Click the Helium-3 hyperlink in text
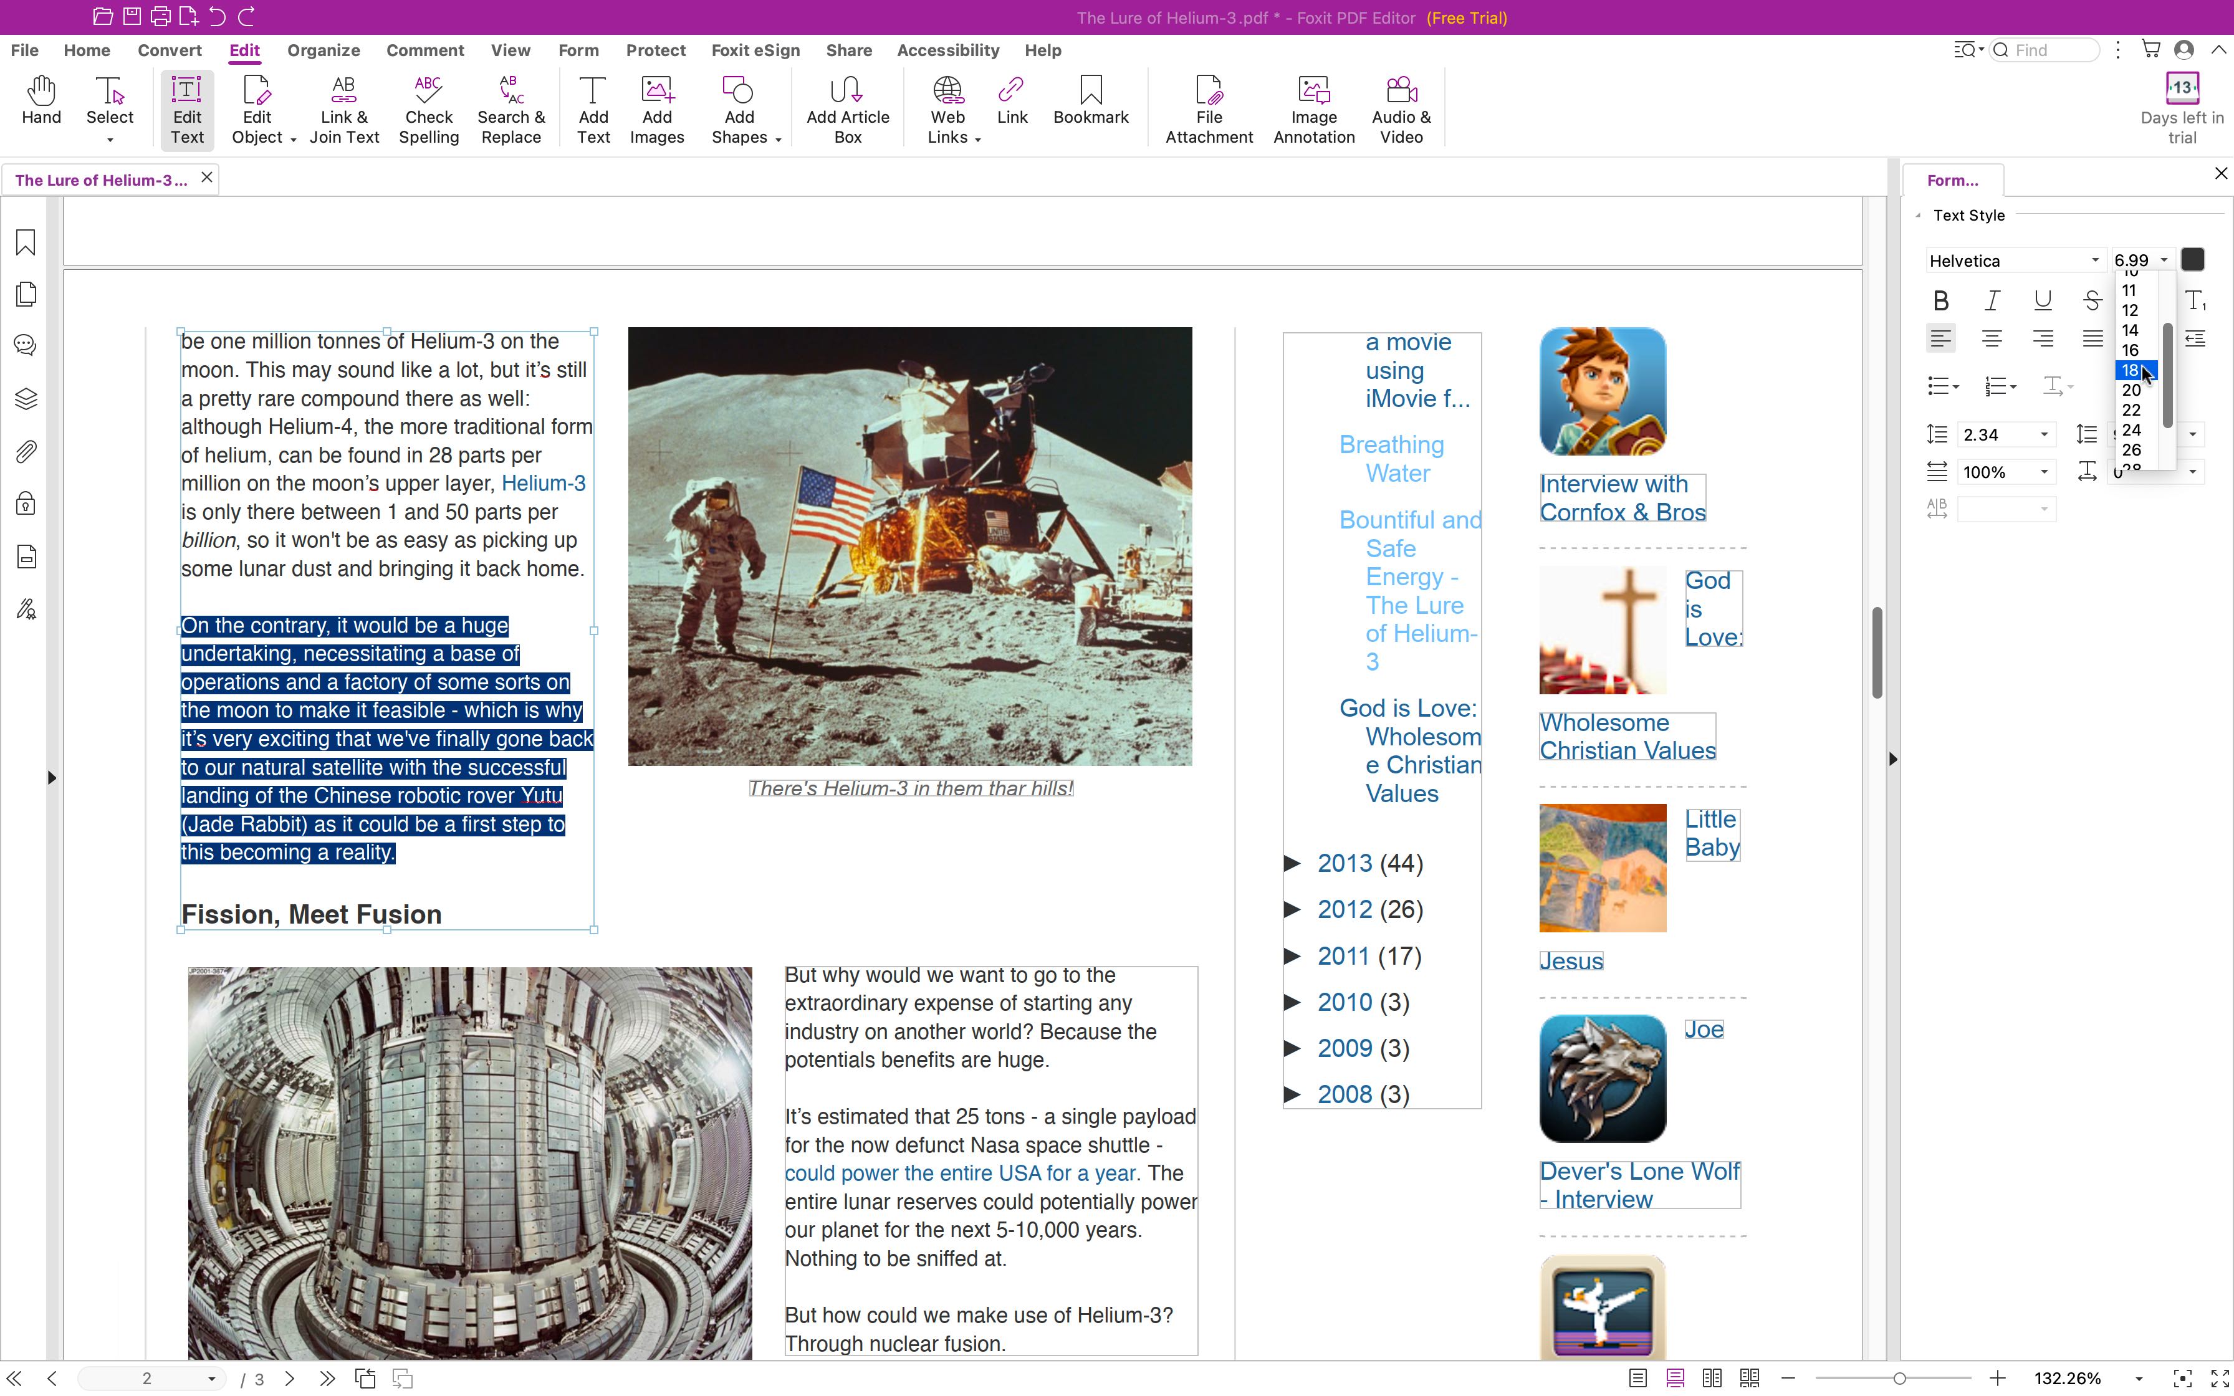2234x1396 pixels. pos(542,482)
